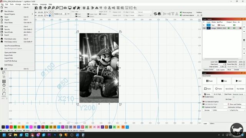Toggle Optimize Cut Path switch
Image resolution: width=246 pixels, height=138 pixels.
pos(203,107)
